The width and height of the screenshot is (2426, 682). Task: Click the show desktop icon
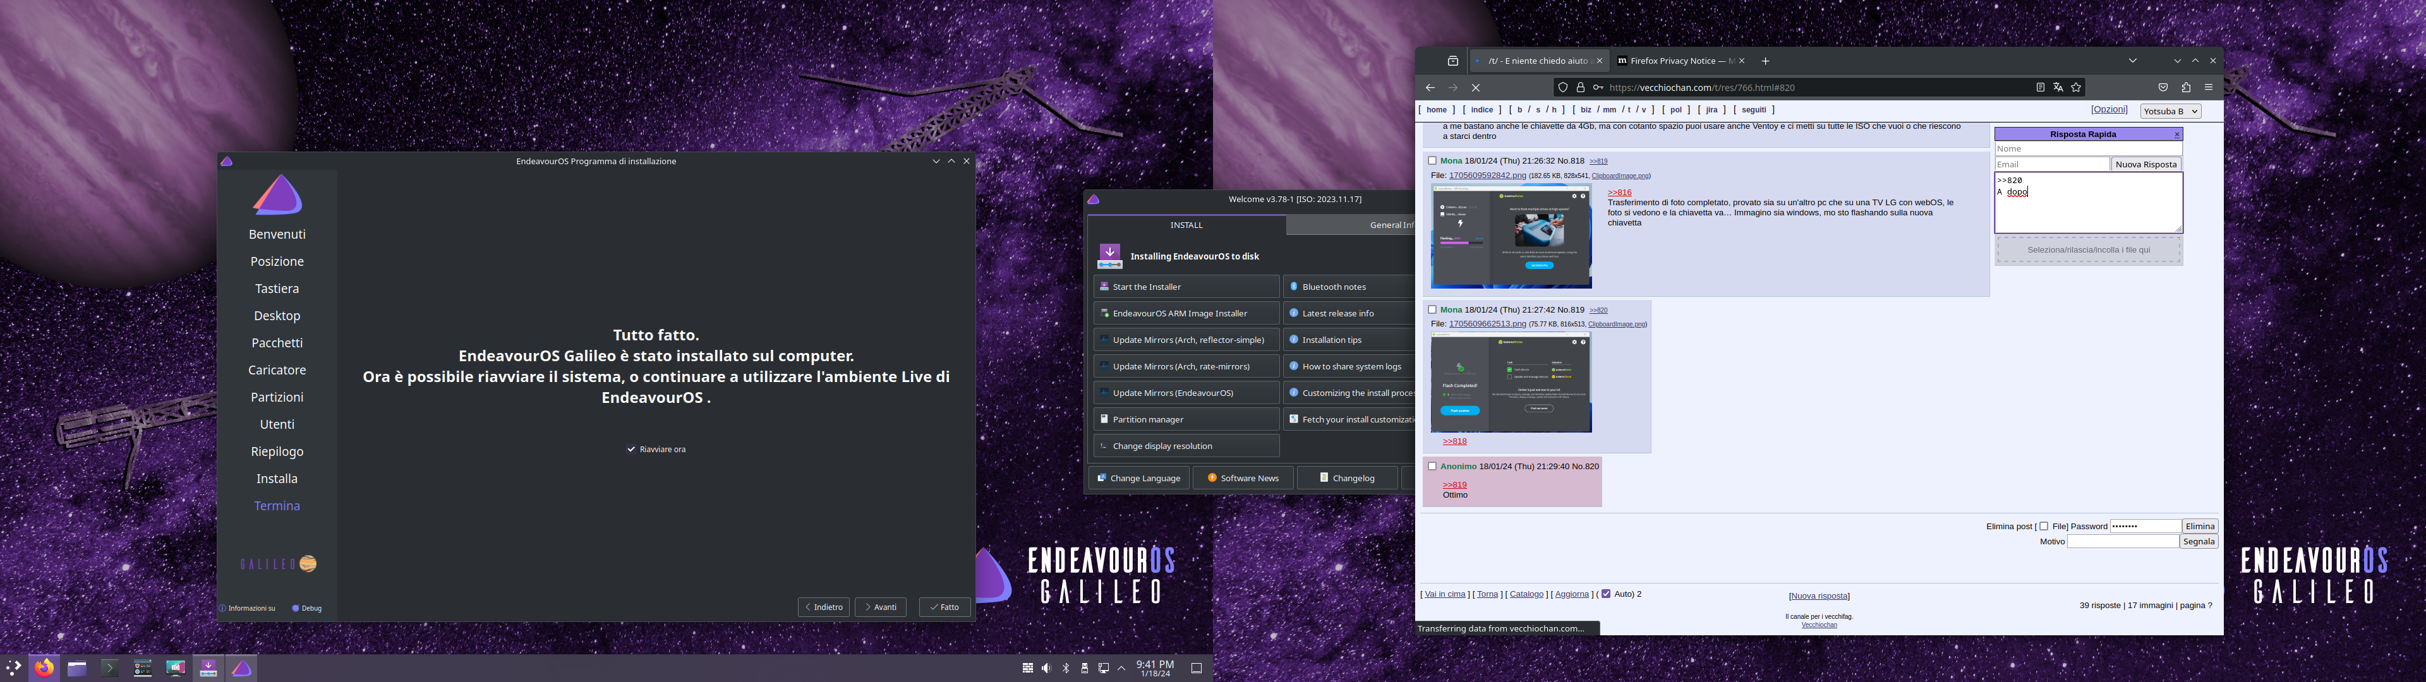point(1197,668)
